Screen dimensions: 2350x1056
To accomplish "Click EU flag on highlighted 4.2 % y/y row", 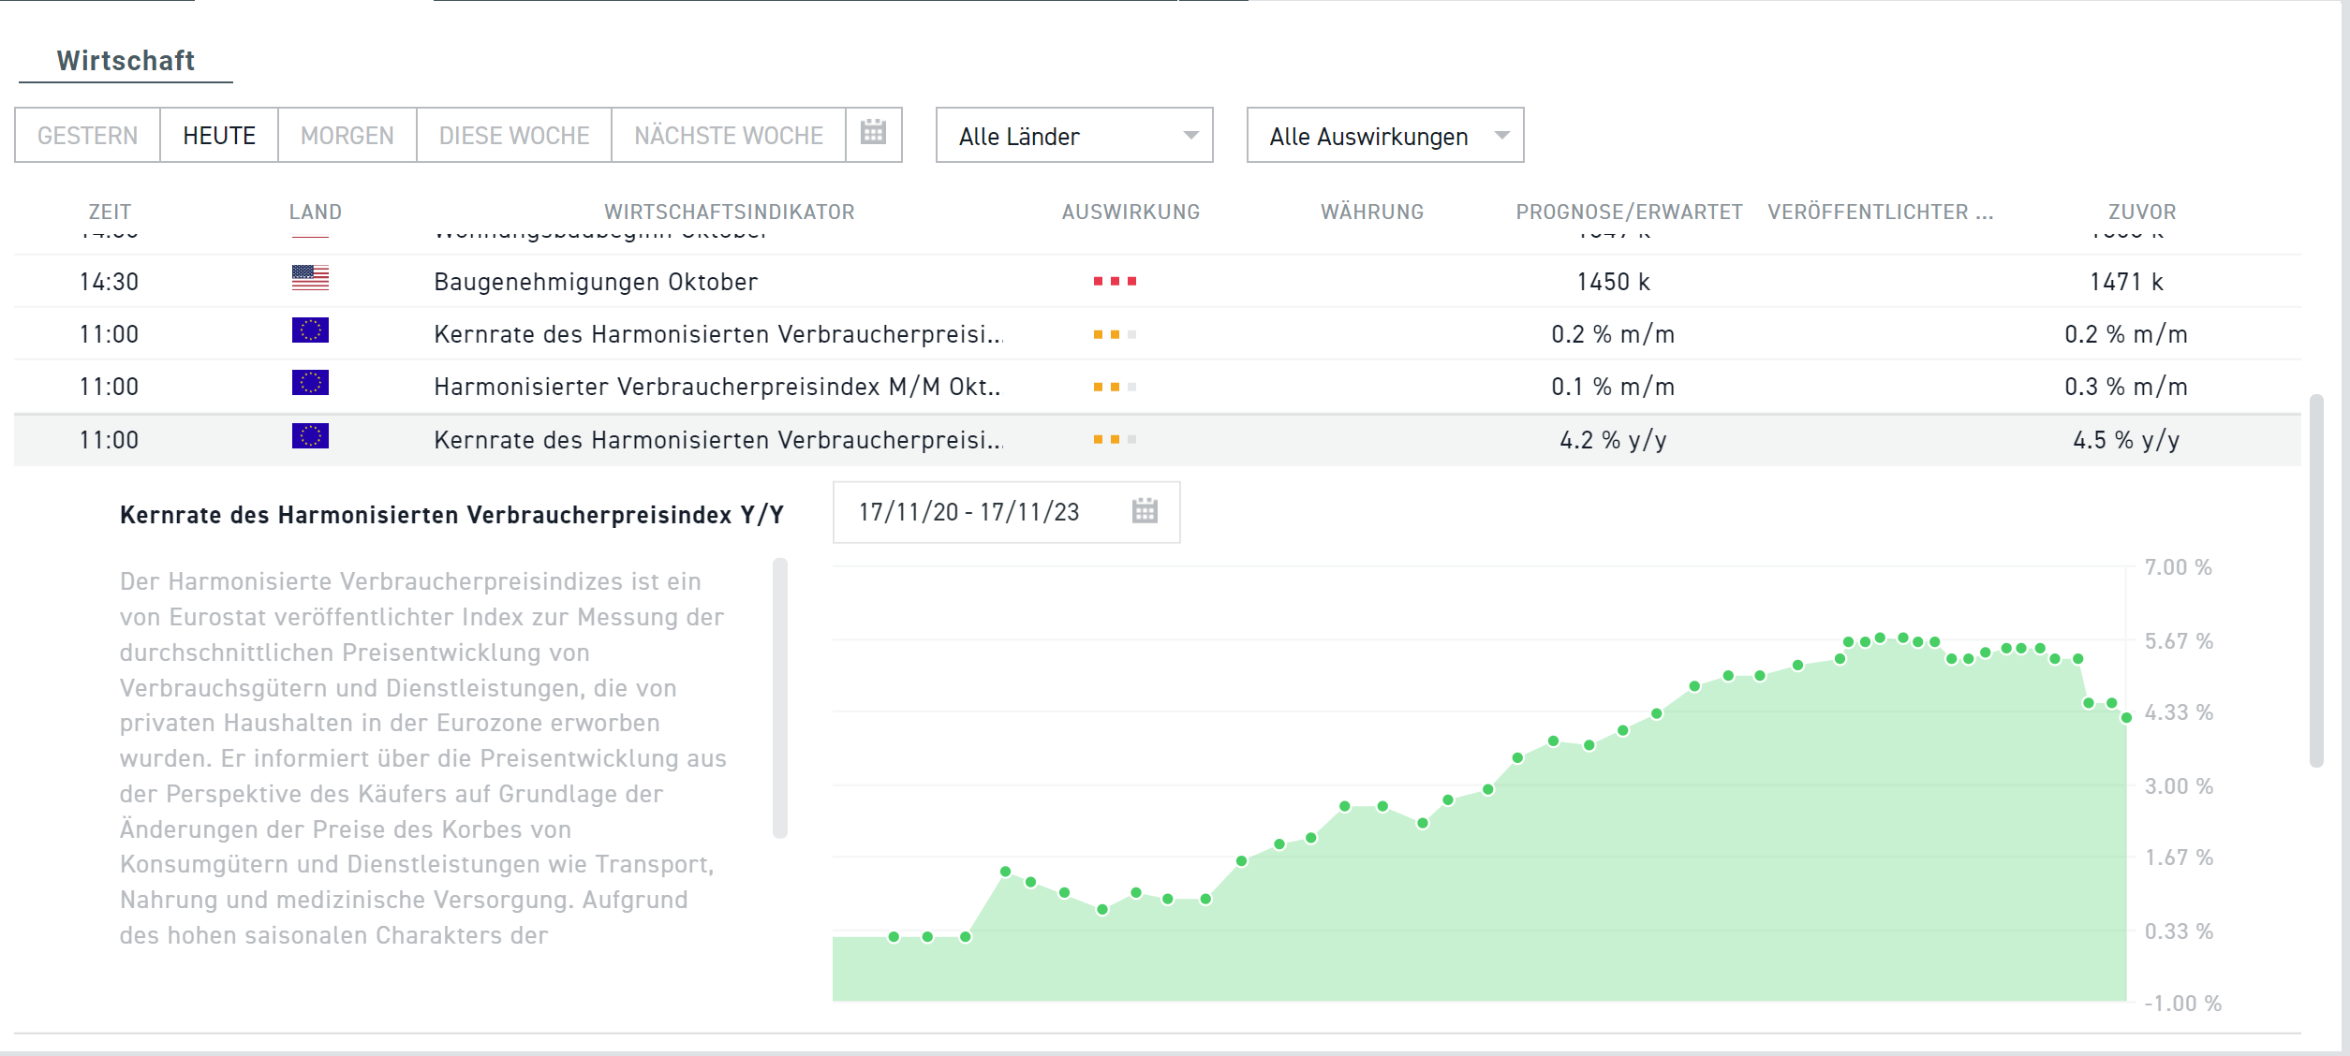I will pyautogui.click(x=310, y=436).
